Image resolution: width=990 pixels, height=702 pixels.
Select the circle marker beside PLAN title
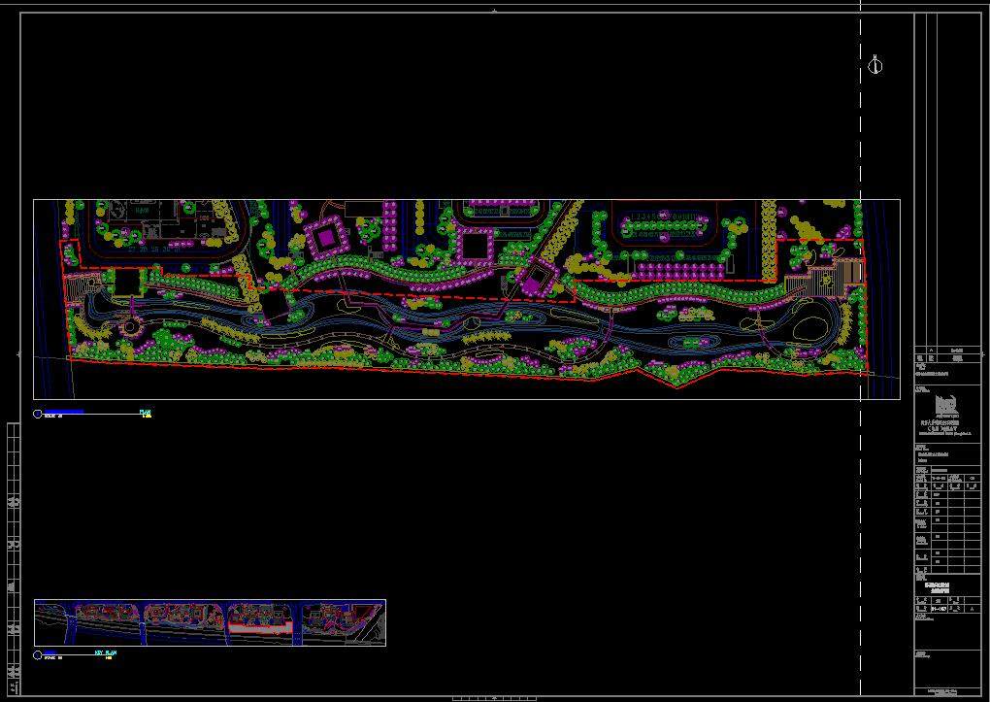point(38,414)
